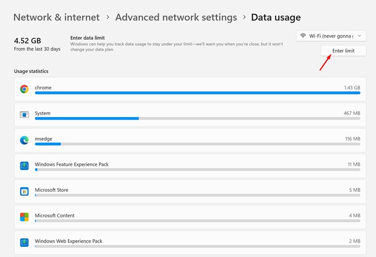Click the Data usage page title
The image size is (376, 257).
[x=276, y=17]
